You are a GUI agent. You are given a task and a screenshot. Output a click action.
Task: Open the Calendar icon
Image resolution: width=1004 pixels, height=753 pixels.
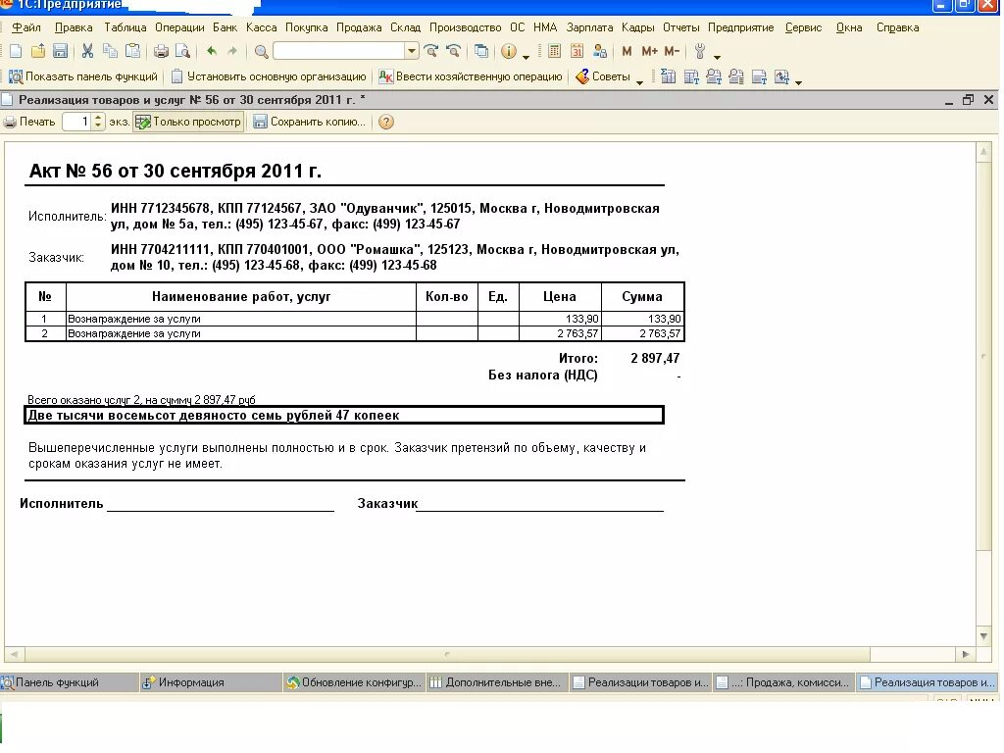point(577,51)
